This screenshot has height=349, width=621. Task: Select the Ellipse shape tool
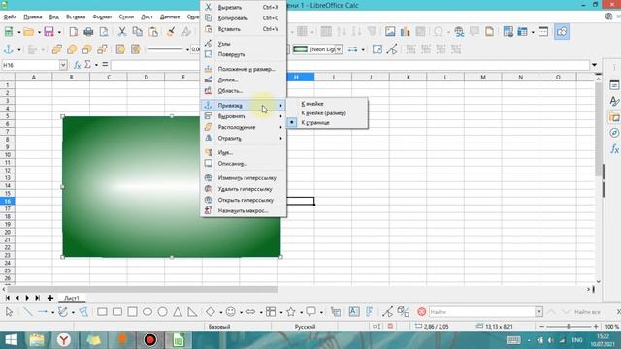pos(147,312)
